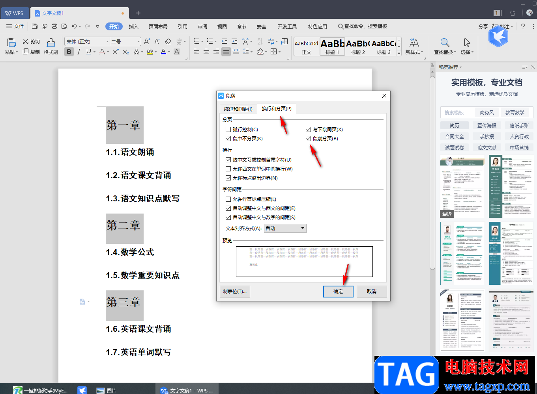
Task: Uncheck 允许标点溢出边界(N)
Action: click(228, 178)
